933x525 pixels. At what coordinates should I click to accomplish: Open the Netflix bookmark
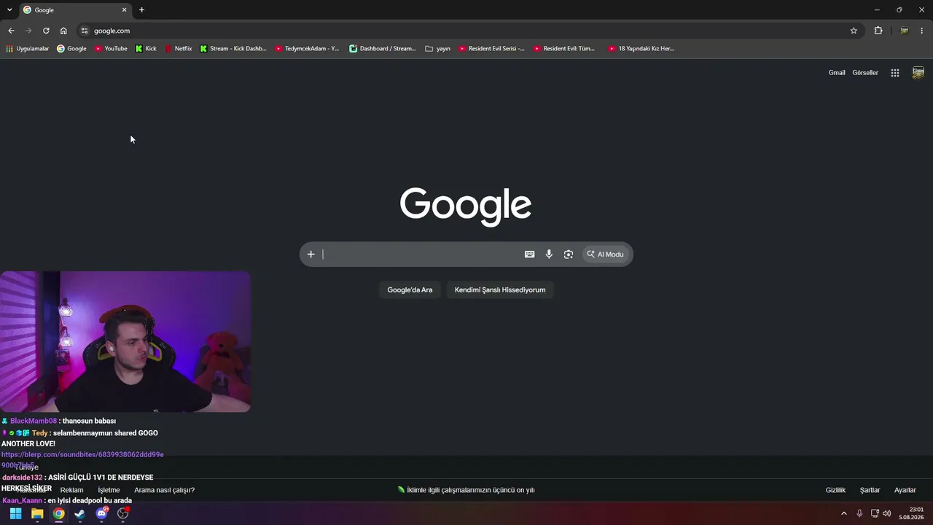click(179, 49)
